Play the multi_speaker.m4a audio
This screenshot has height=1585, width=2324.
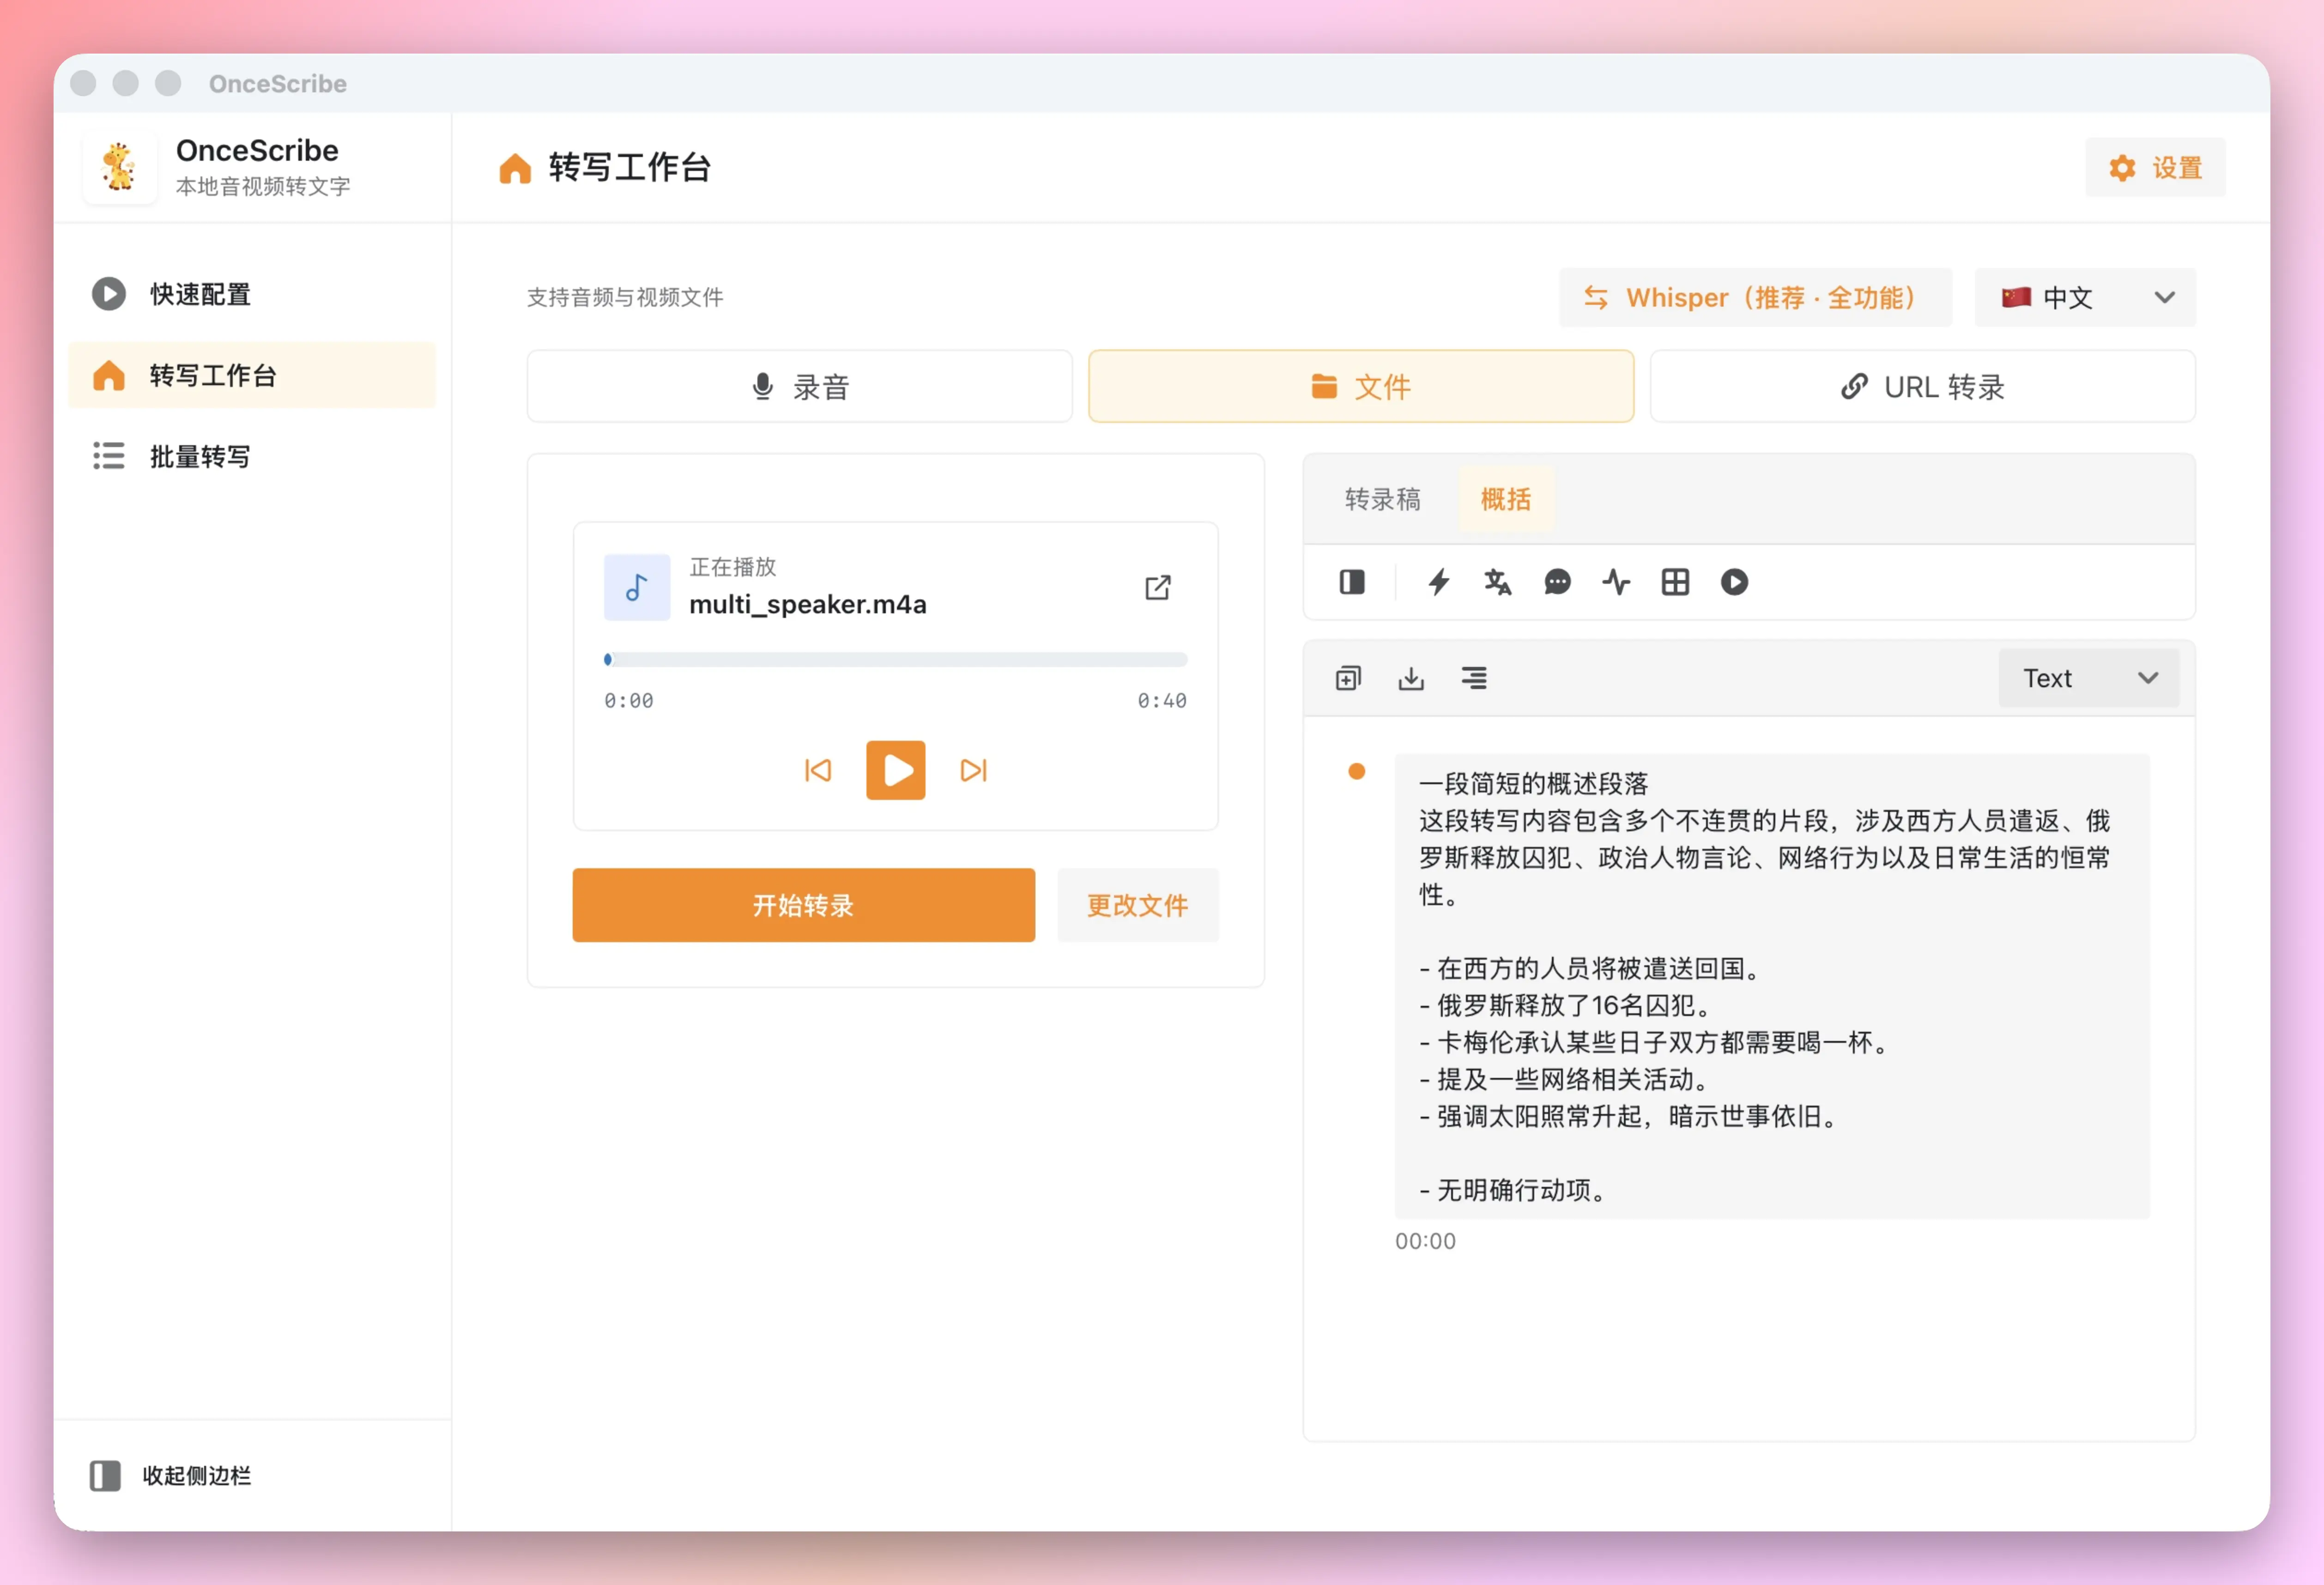895,770
